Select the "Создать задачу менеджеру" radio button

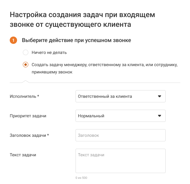point(26,65)
